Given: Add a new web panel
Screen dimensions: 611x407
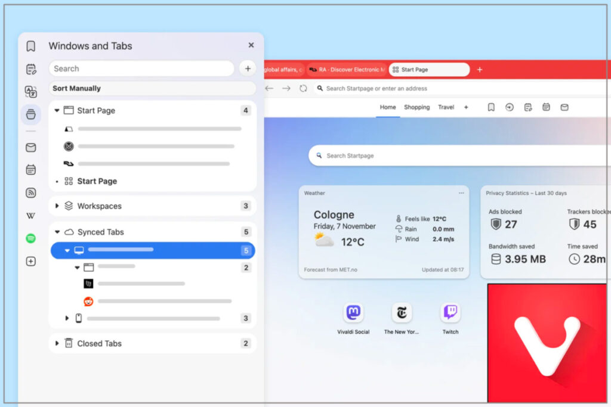Looking at the screenshot, I should pyautogui.click(x=31, y=261).
